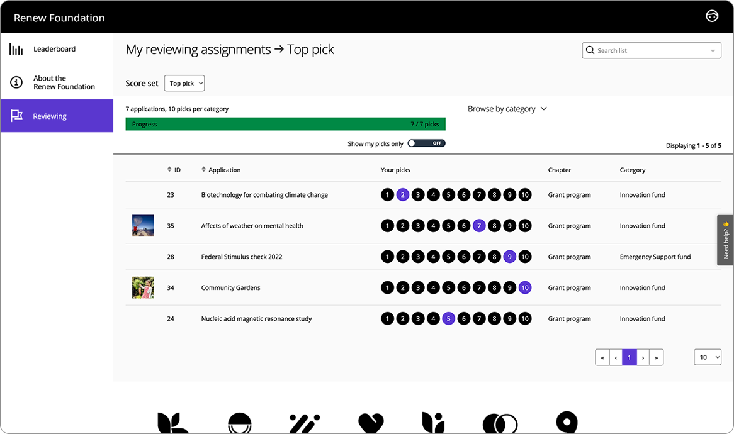Go to the next page of applications
Screen dimensions: 734x434
pos(643,357)
